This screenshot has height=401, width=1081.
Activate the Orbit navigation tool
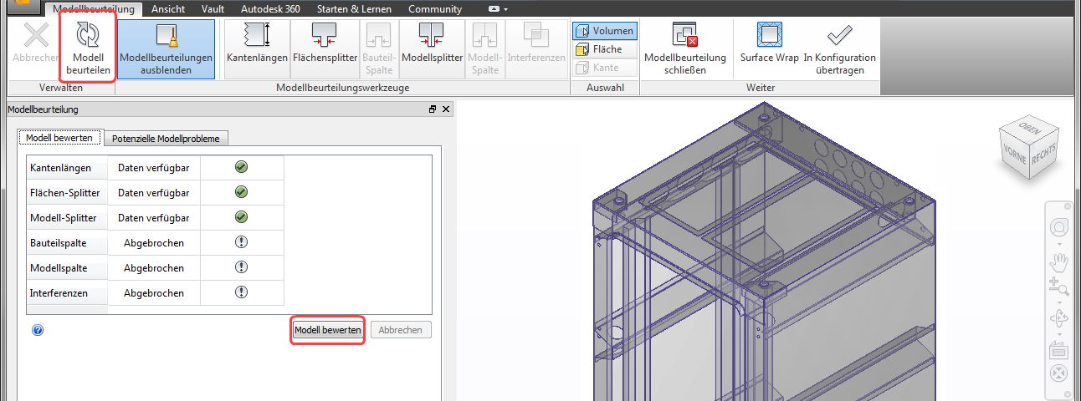coord(1059,318)
